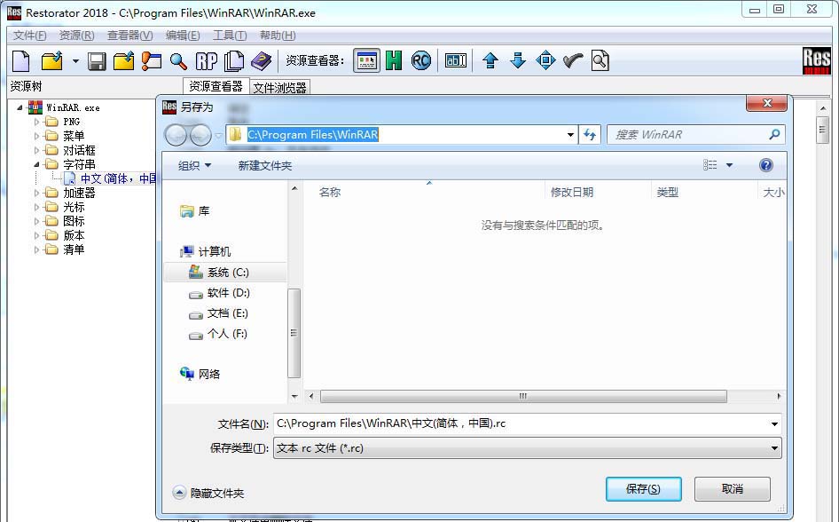Open the 组织 dropdown menu
839x522 pixels.
coord(195,165)
